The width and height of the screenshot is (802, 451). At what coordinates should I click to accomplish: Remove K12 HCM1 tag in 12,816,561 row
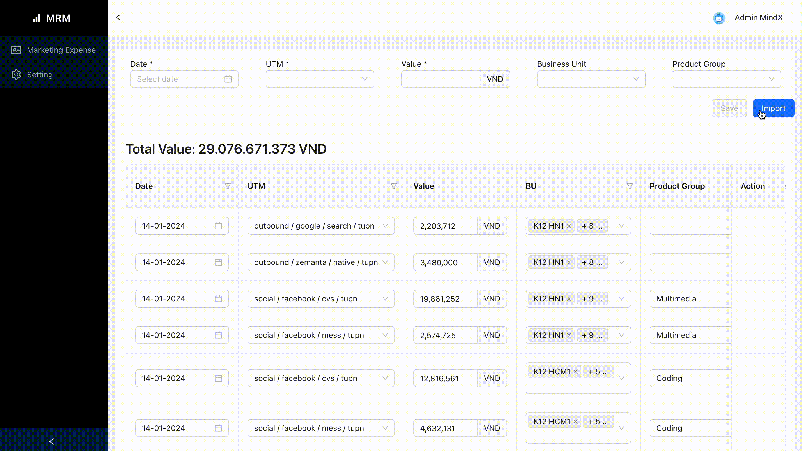575,371
